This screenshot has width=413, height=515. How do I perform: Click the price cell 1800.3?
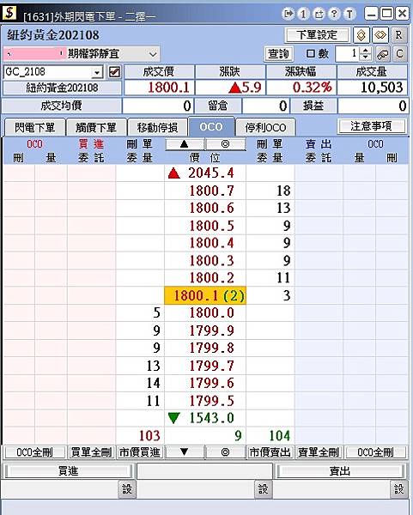(x=205, y=260)
